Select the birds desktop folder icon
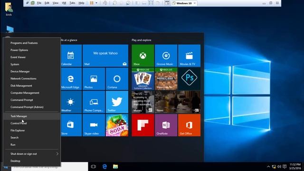 click(9, 9)
